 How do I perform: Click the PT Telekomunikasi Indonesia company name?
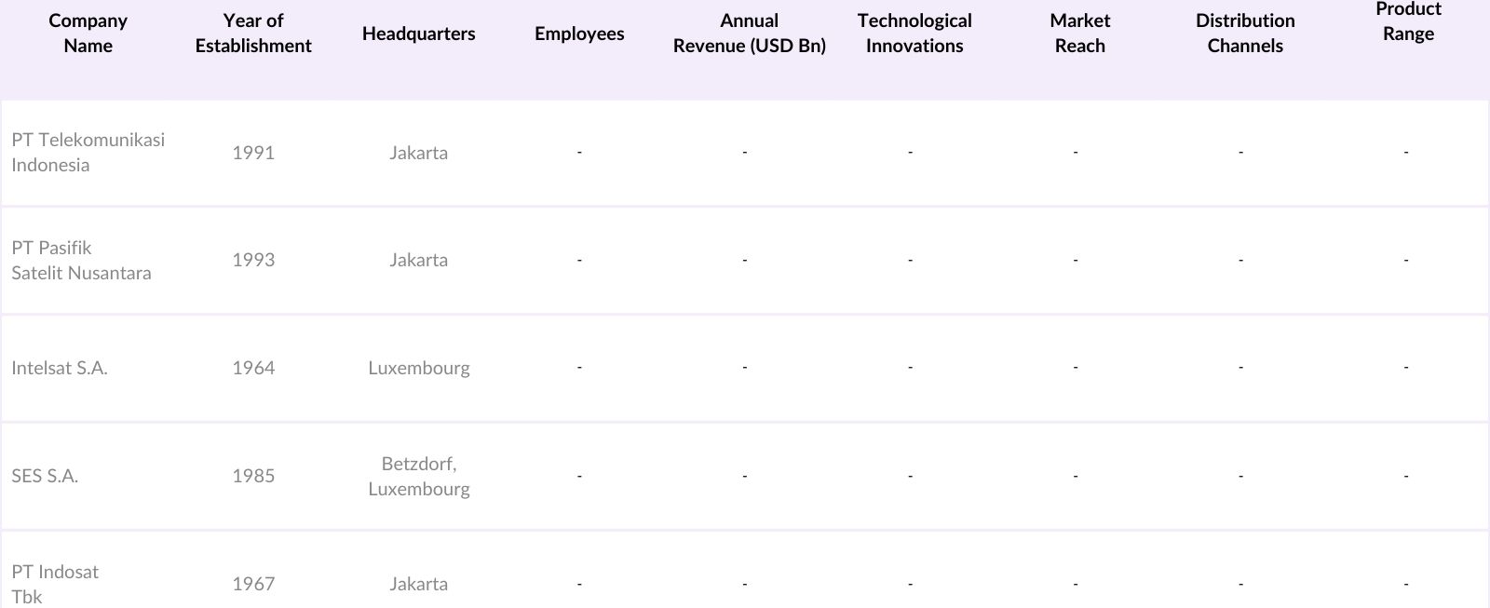(x=88, y=152)
